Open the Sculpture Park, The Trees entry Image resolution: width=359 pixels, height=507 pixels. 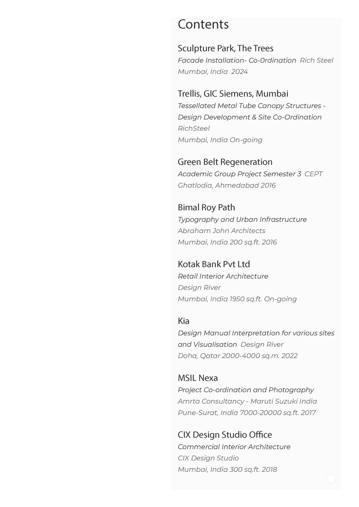point(225,48)
